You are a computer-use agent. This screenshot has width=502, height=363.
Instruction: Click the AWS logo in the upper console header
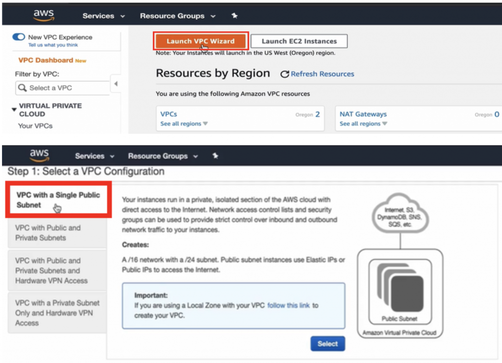click(44, 15)
